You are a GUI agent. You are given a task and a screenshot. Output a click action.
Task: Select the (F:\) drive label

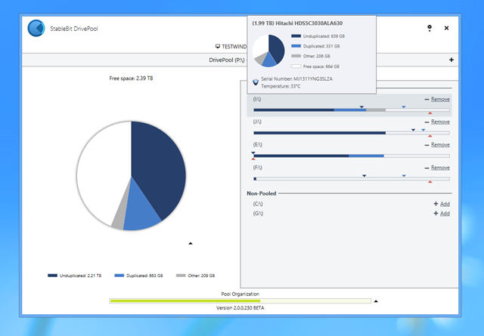pyautogui.click(x=257, y=168)
